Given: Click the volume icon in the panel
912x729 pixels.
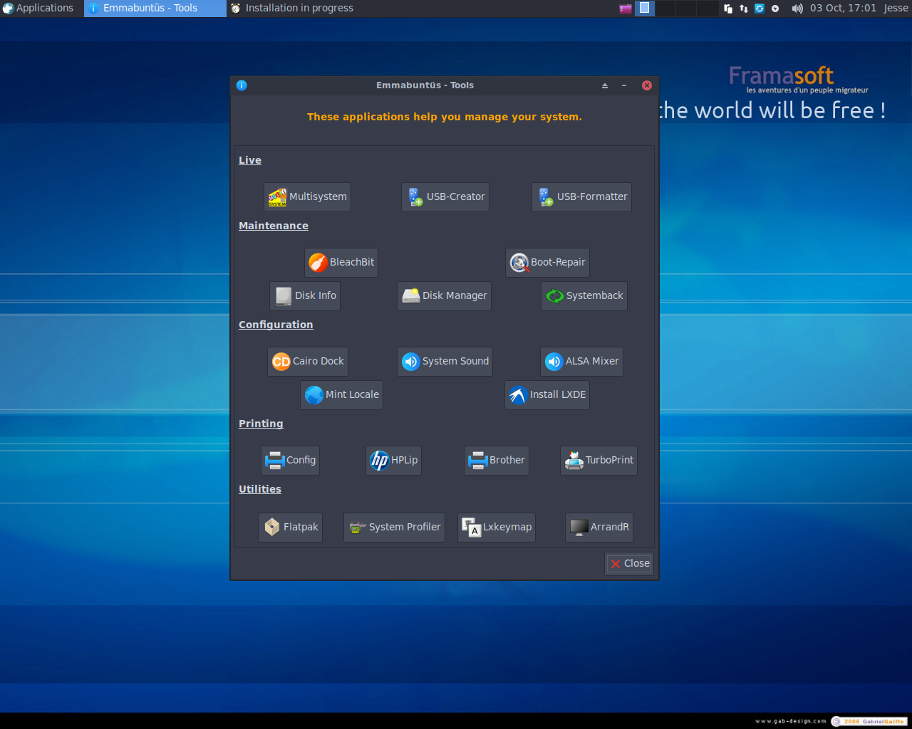Looking at the screenshot, I should 797,9.
